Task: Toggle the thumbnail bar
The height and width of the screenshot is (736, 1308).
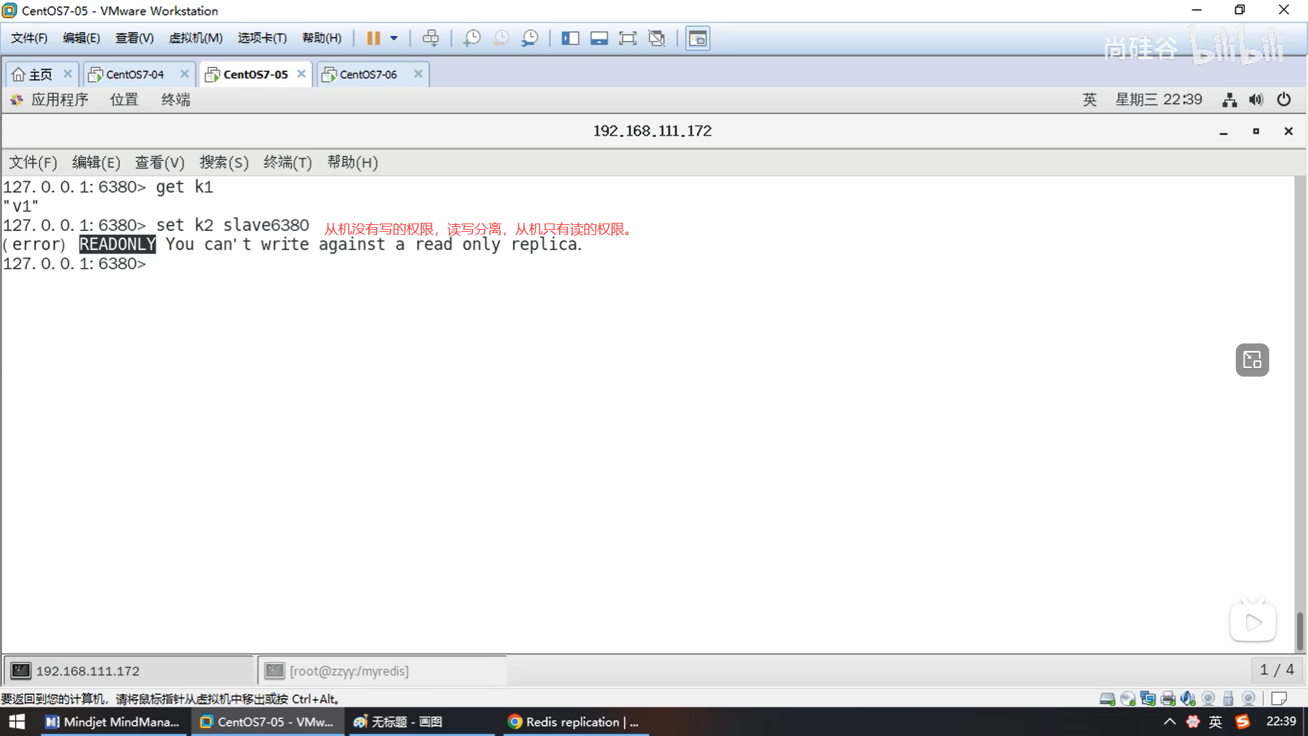Action: pos(599,38)
